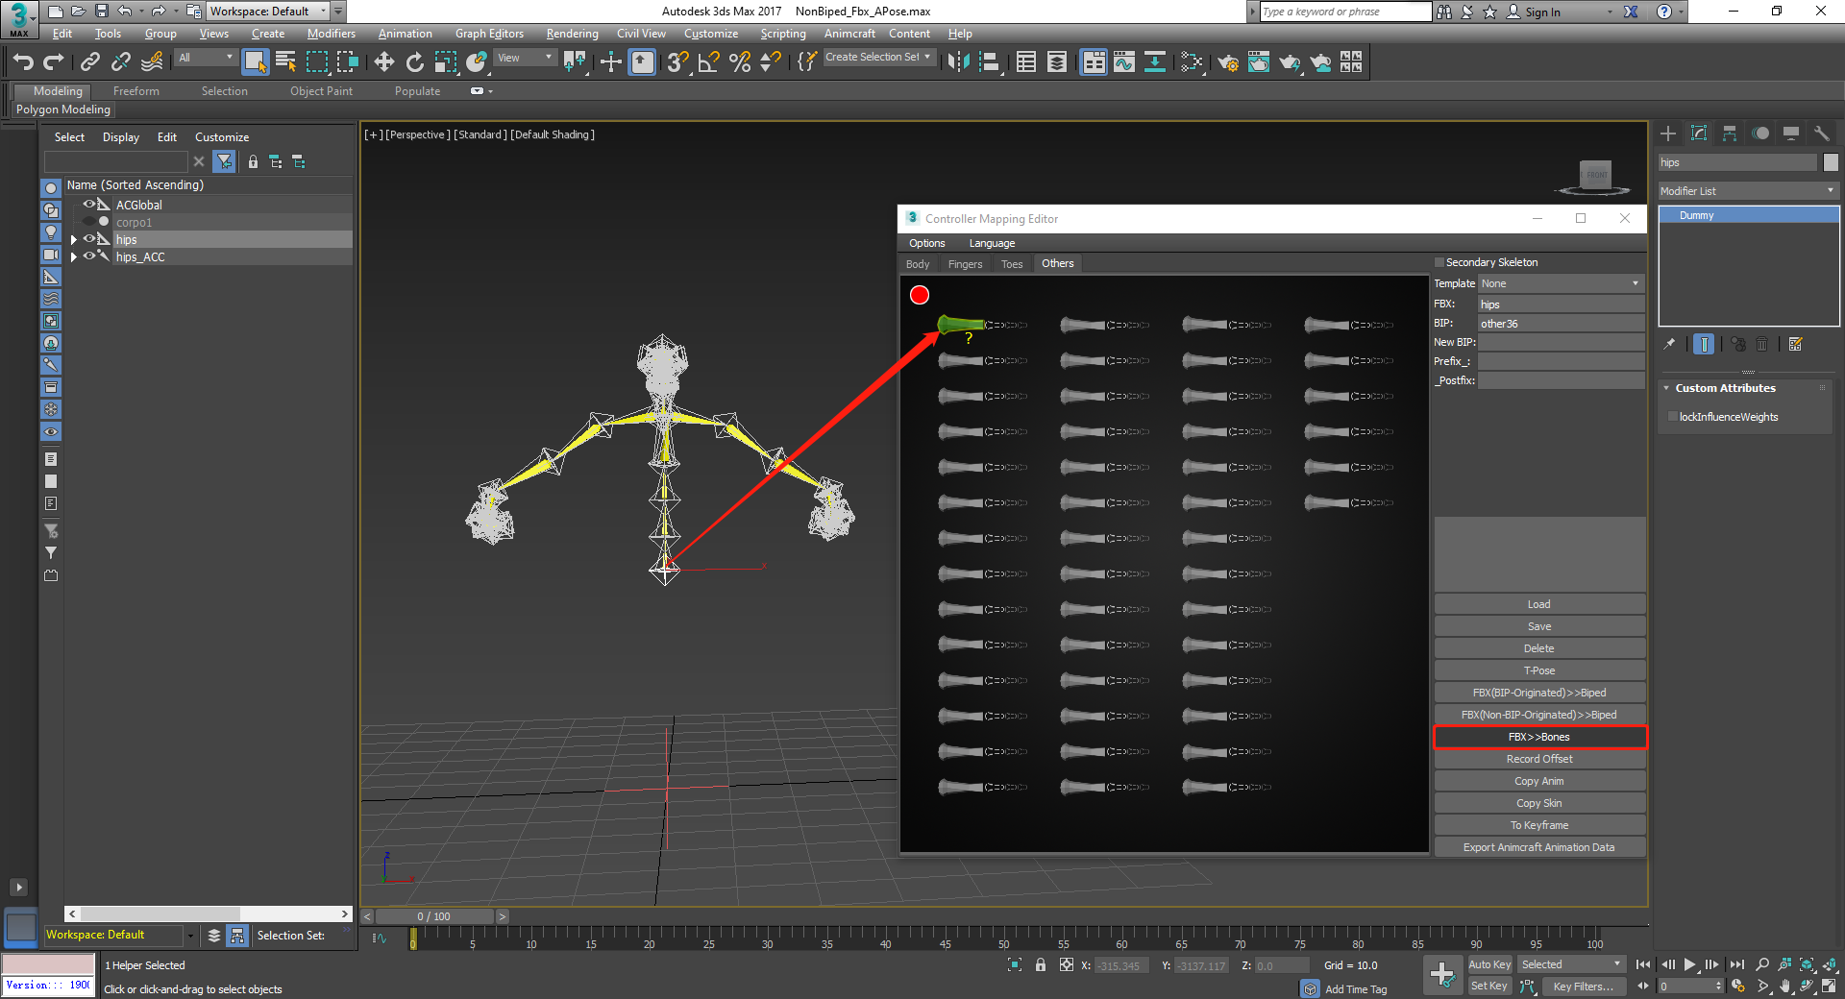1845x999 pixels.
Task: Enable Secondary Skeleton checkbox
Action: 1439,262
